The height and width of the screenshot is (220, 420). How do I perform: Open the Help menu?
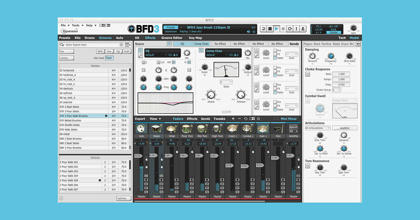[x=91, y=25]
